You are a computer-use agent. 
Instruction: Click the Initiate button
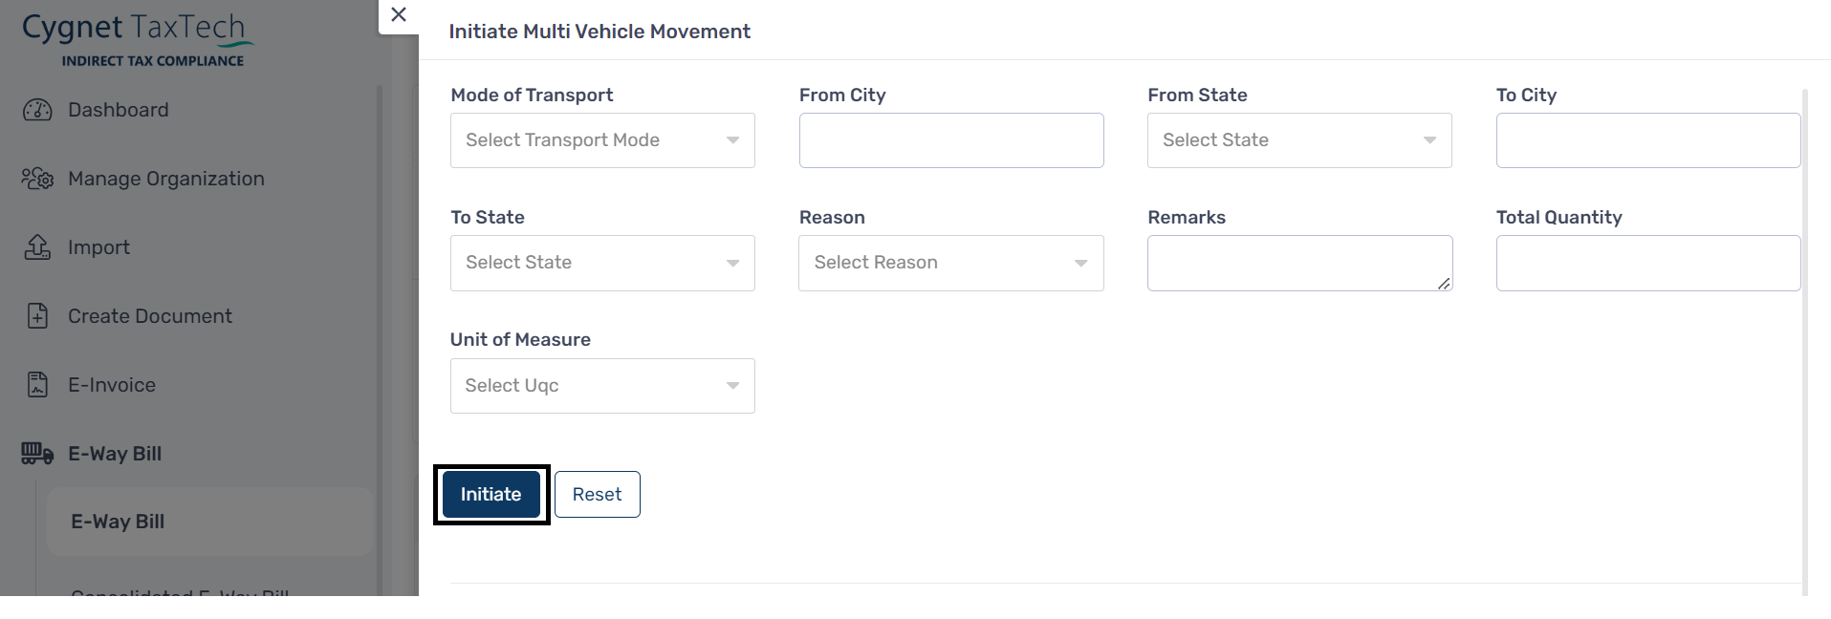tap(491, 494)
